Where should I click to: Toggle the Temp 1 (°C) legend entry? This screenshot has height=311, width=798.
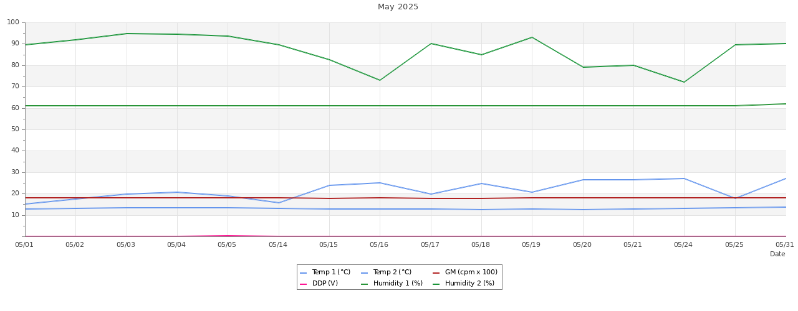330,272
